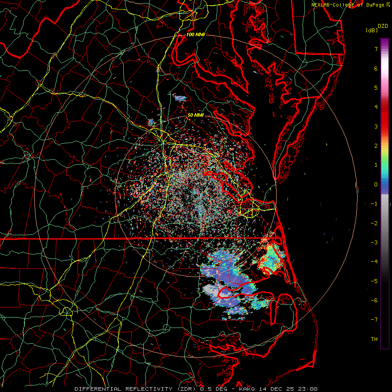This screenshot has height=392, width=392.
Task: Click the 100 NMI range ring label
Action: [x=196, y=34]
